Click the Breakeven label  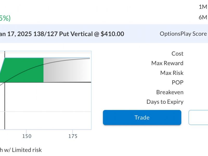tap(170, 92)
